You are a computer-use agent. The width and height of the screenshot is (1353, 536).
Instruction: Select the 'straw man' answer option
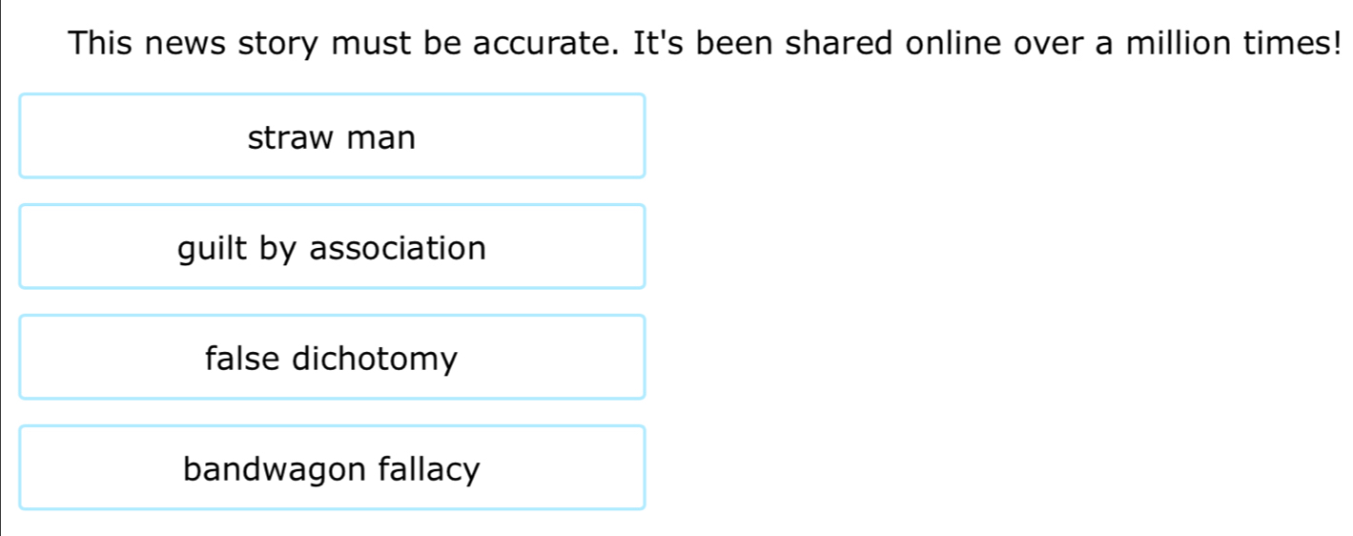332,136
